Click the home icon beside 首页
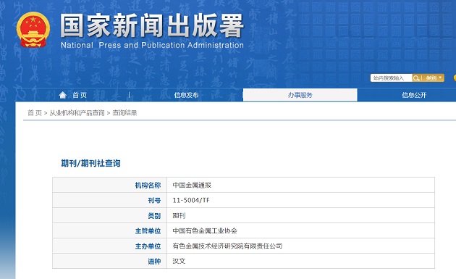Screen dimensions: 456x279 coord(62,95)
